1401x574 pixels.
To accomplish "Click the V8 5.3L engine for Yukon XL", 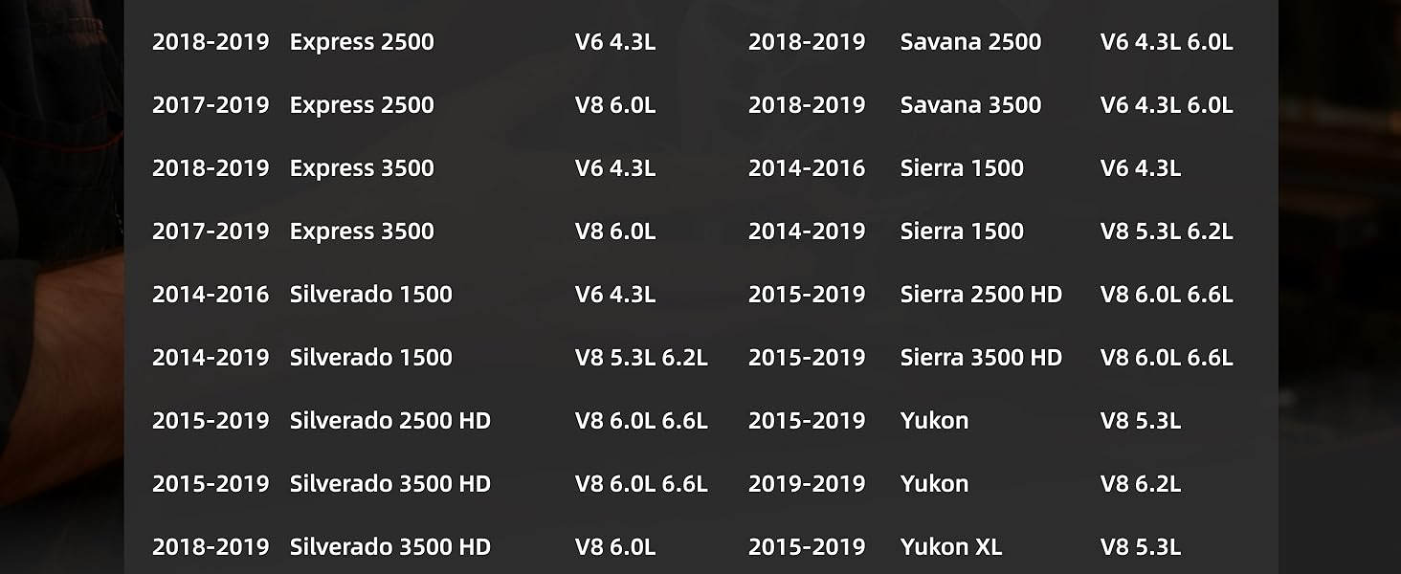I will pos(1140,547).
